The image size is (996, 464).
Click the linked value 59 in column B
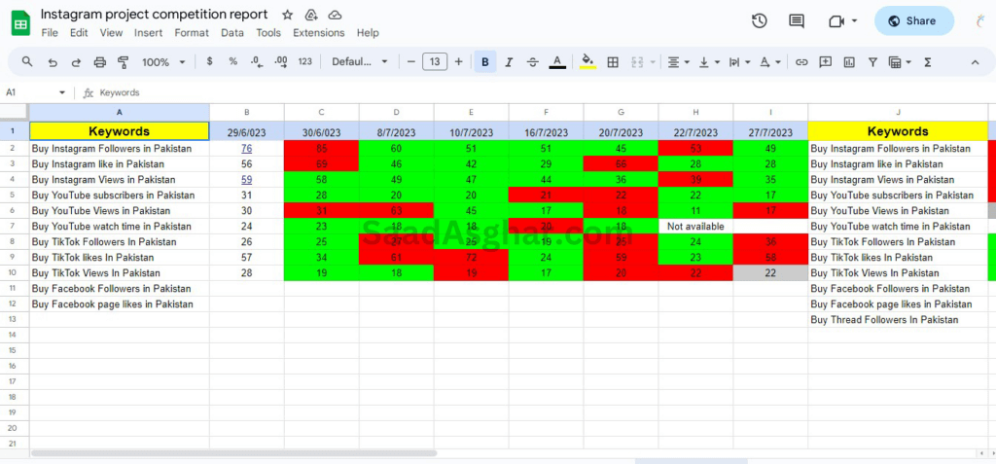246,179
